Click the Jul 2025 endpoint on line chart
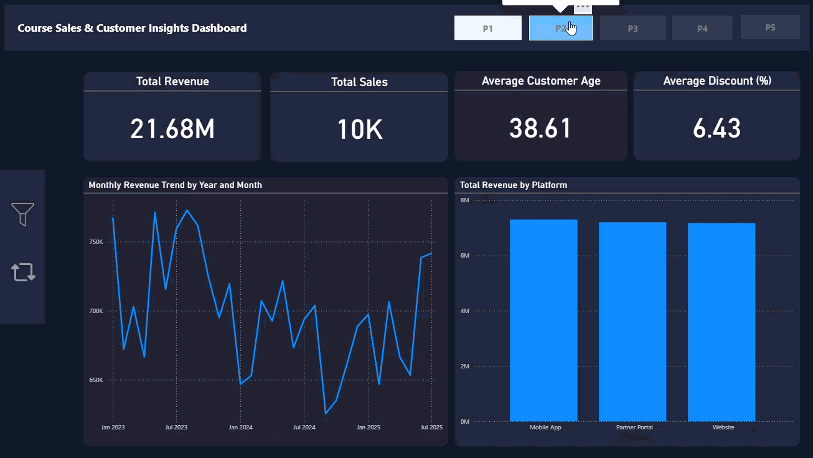 431,253
